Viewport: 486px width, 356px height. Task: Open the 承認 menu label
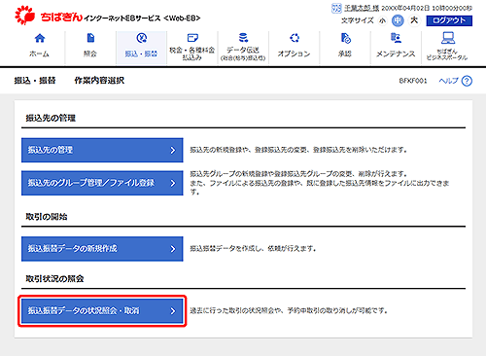[x=345, y=53]
